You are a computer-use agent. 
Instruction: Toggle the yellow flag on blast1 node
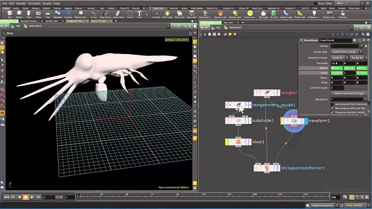tap(227, 142)
